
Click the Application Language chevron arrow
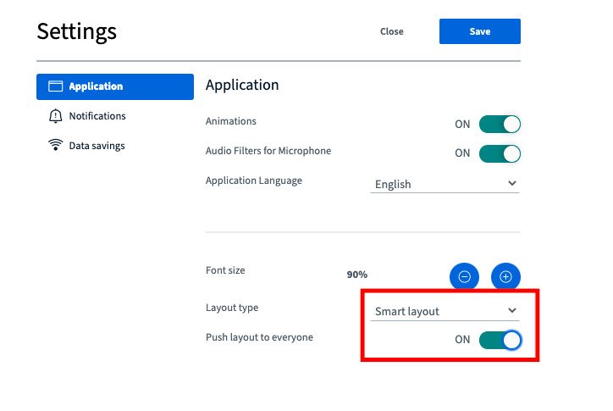tap(512, 183)
